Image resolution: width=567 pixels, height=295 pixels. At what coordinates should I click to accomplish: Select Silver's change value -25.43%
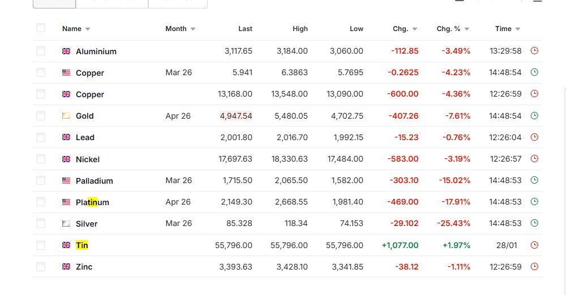(x=453, y=223)
